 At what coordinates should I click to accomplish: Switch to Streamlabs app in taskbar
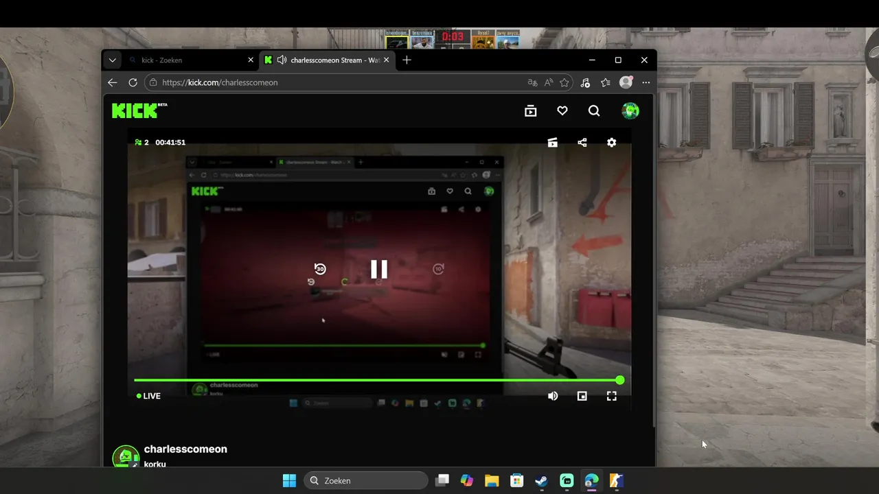coord(567,481)
